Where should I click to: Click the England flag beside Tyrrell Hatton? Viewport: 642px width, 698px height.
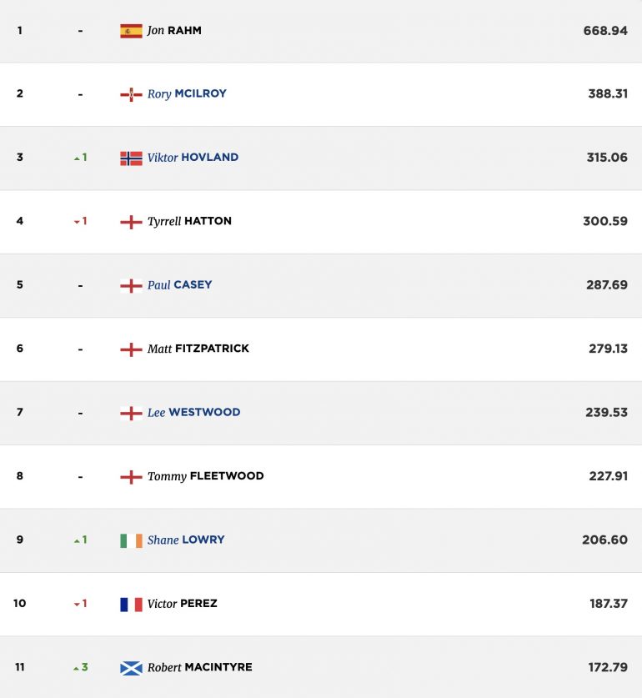pos(132,222)
